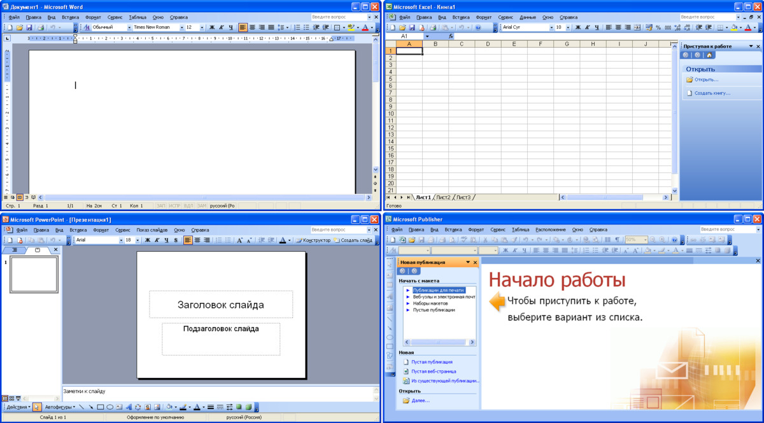Viewport: 764px width, 423px height.
Task: Toggle Italic (К) in Excel toolbar
Action: click(588, 27)
